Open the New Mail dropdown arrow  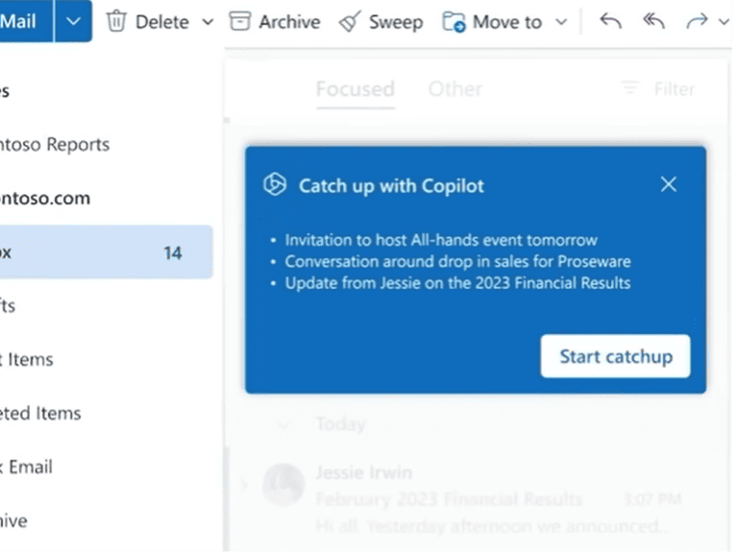coord(73,21)
